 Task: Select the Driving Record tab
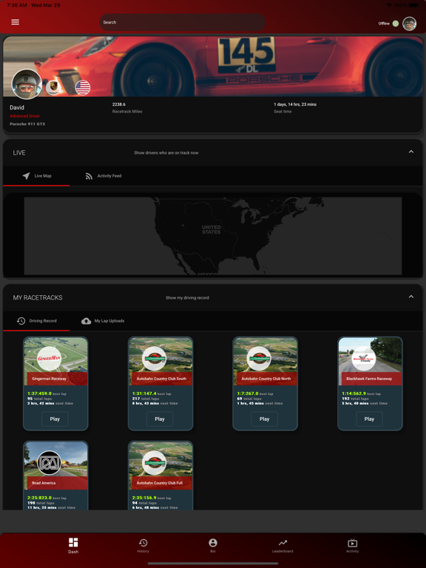click(36, 321)
